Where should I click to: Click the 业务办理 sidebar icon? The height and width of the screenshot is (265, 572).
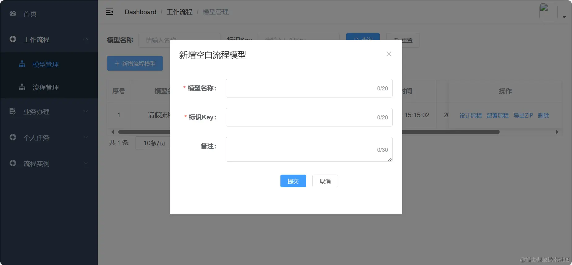click(x=13, y=111)
